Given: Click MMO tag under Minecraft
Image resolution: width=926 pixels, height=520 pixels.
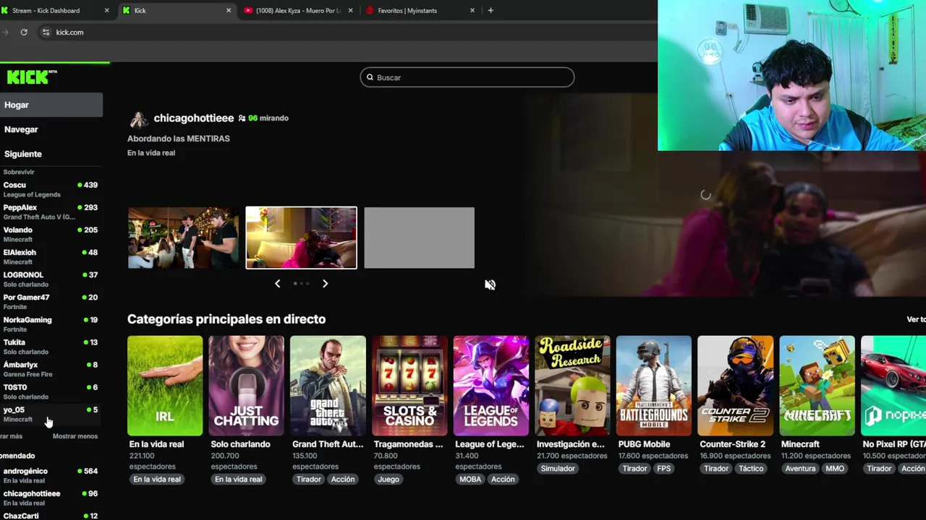Looking at the screenshot, I should point(835,469).
